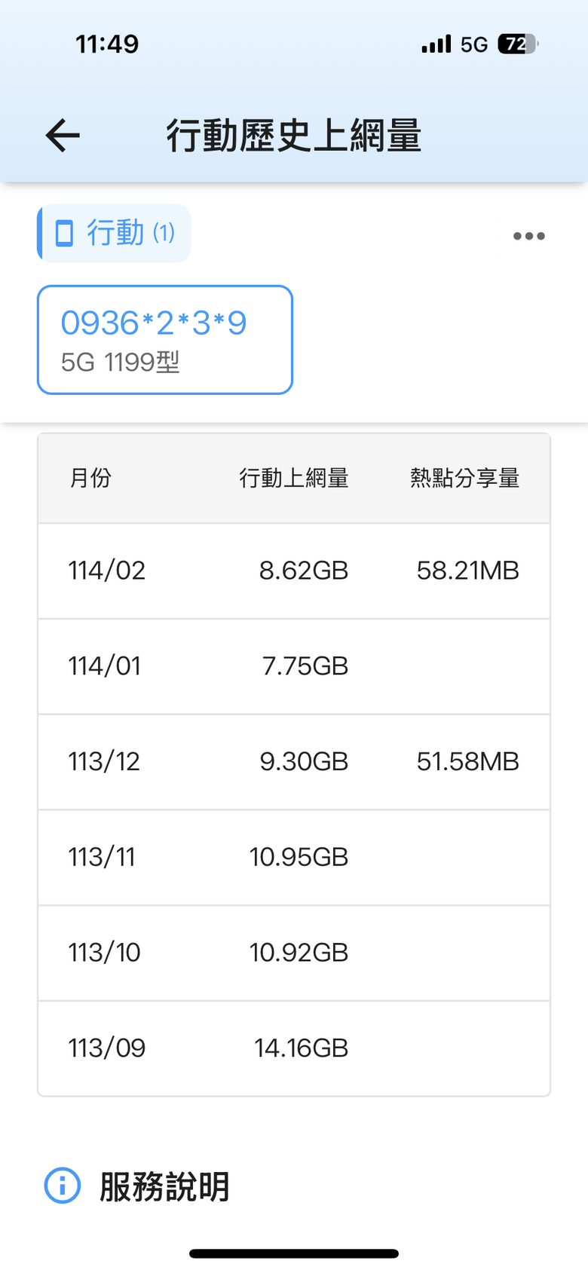
Task: Select the 行動 (1) tab
Action: (x=115, y=234)
